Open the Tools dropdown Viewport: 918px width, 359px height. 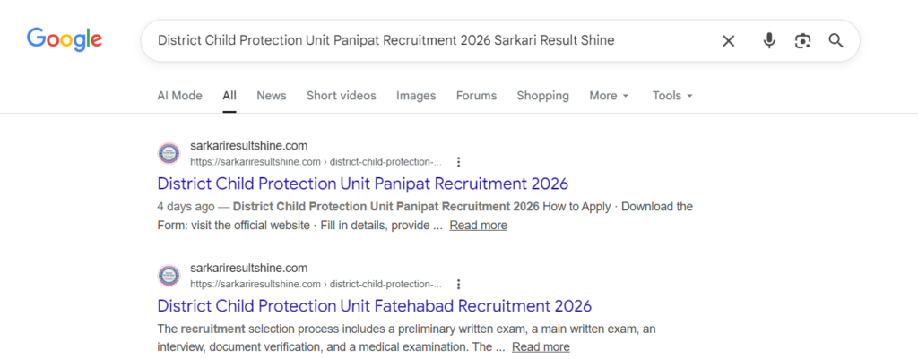click(x=672, y=96)
